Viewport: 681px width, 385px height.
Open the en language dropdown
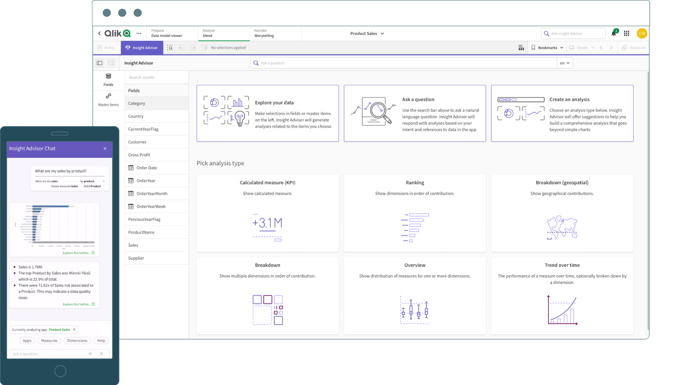click(565, 63)
